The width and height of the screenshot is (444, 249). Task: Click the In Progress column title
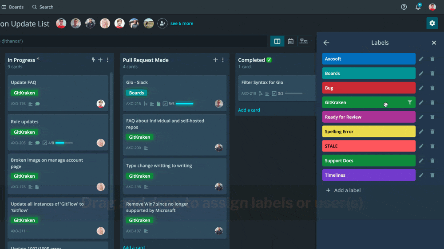click(21, 60)
